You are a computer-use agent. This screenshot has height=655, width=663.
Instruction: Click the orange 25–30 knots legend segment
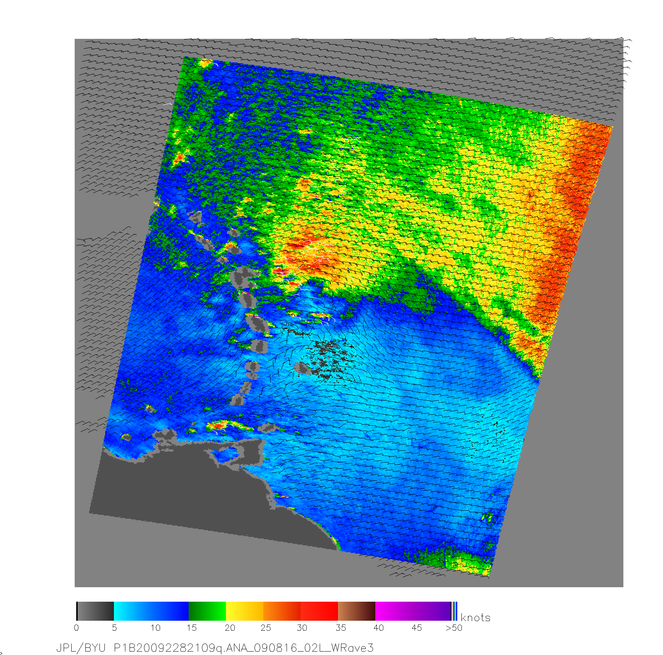click(282, 611)
